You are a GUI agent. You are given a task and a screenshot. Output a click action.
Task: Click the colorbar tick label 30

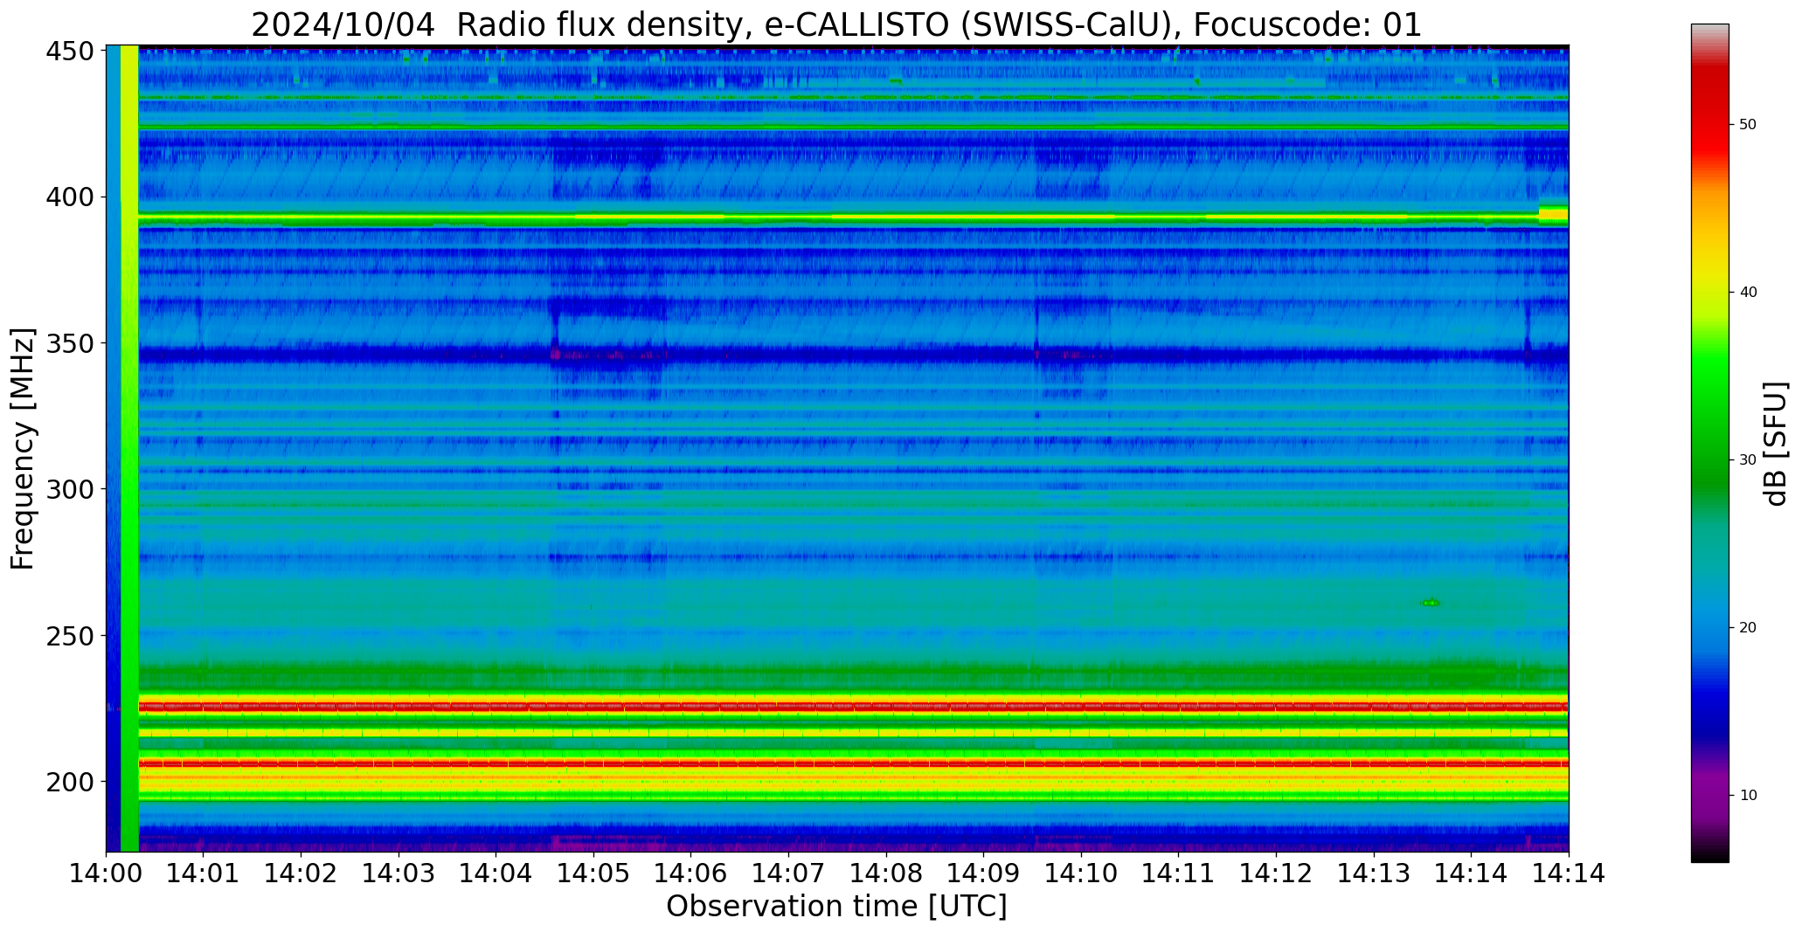(x=1748, y=460)
